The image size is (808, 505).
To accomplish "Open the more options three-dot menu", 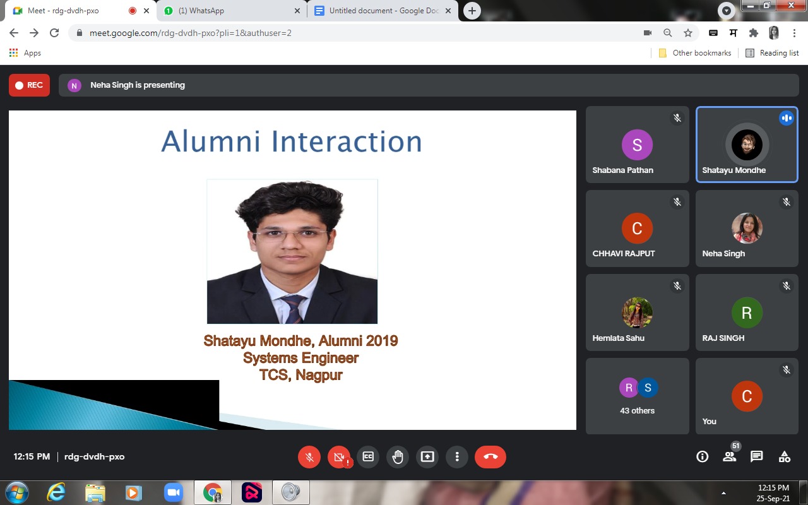I will pos(457,457).
